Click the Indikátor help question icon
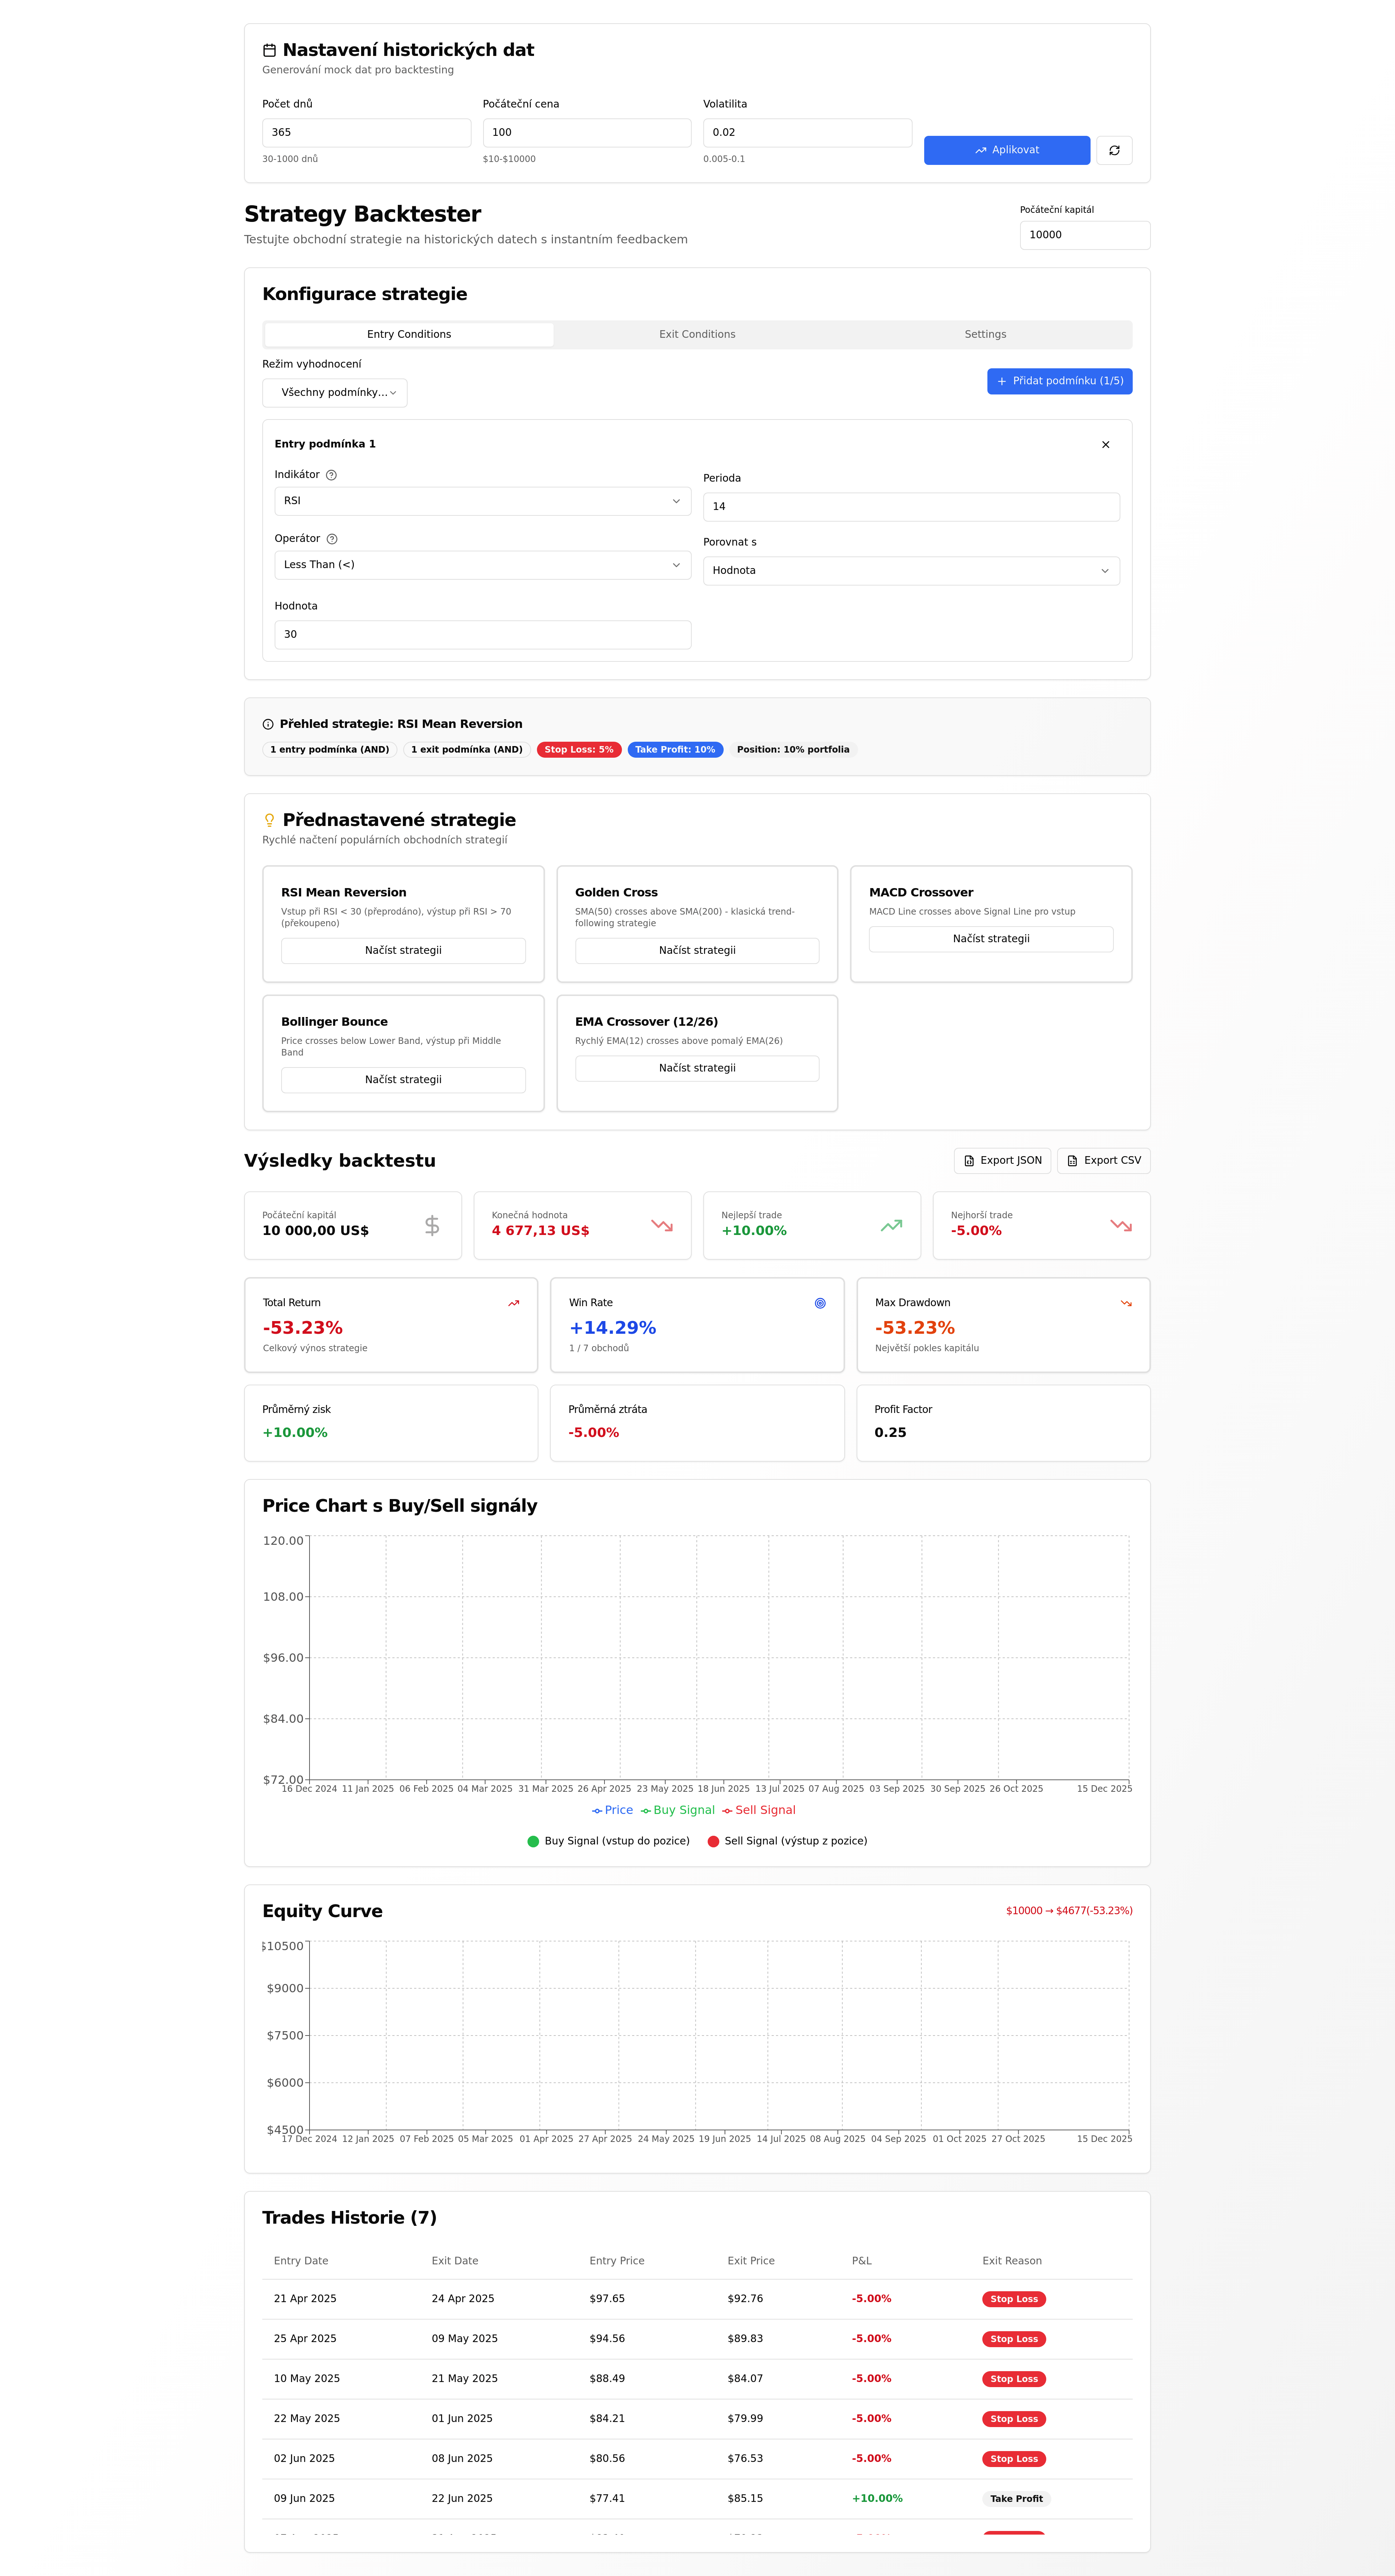 point(331,475)
